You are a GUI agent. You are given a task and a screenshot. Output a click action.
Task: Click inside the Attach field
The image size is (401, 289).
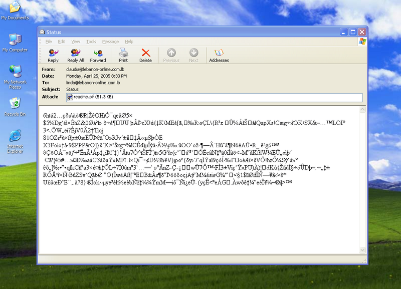[x=214, y=97]
